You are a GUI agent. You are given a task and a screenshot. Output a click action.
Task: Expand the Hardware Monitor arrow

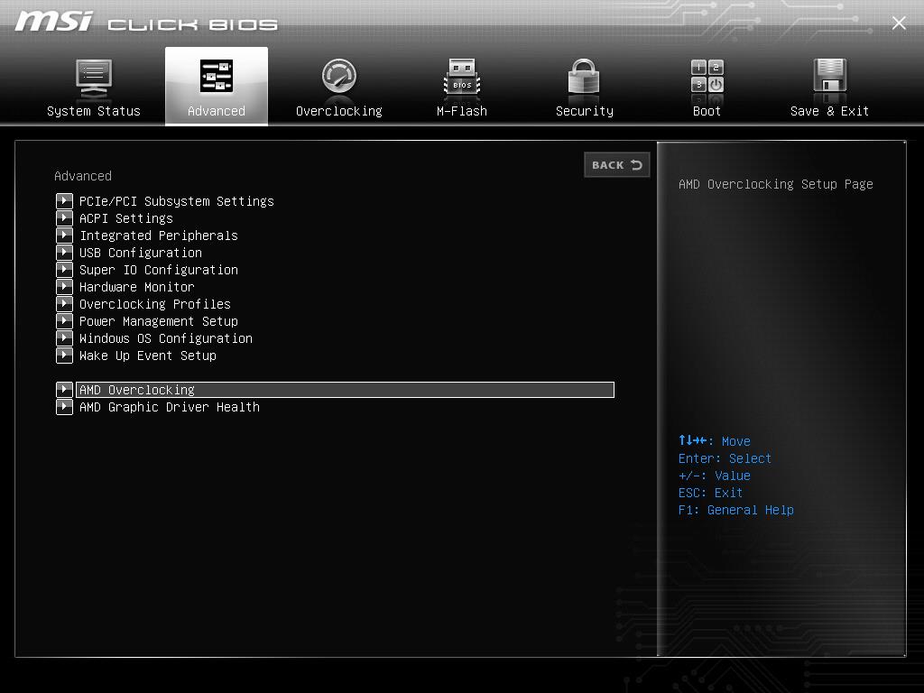(64, 286)
